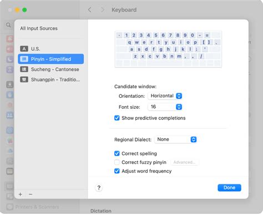Click the U.S. keyboard 'A' icon
The height and width of the screenshot is (215, 263).
(x=24, y=49)
